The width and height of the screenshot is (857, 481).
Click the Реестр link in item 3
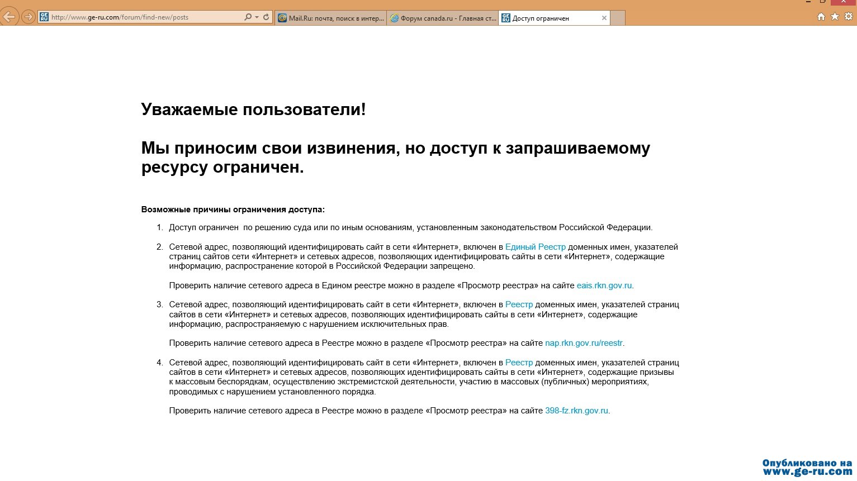pyautogui.click(x=519, y=304)
